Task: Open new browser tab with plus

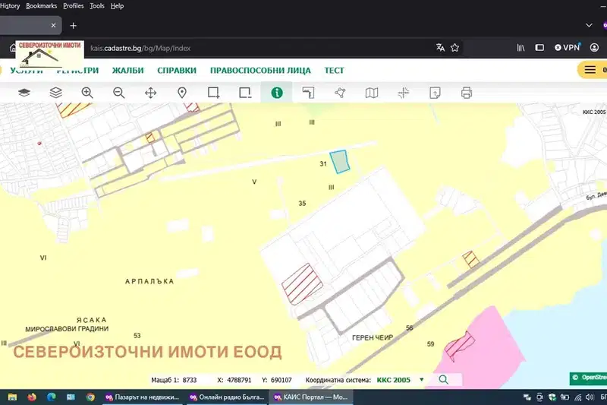Action: [x=73, y=26]
